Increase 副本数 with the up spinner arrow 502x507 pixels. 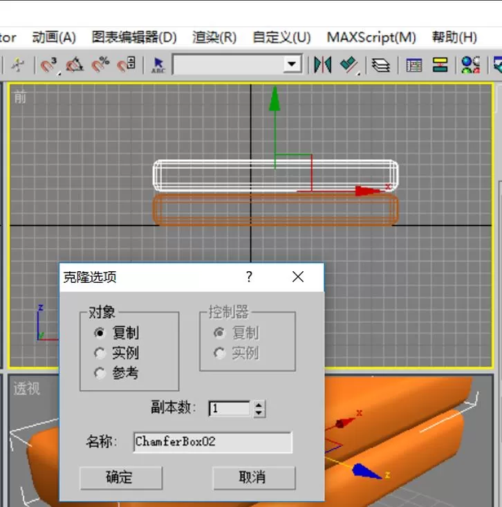tap(259, 405)
